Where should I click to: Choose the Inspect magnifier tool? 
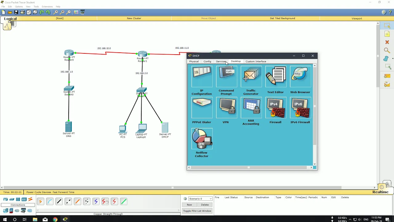pos(387,50)
